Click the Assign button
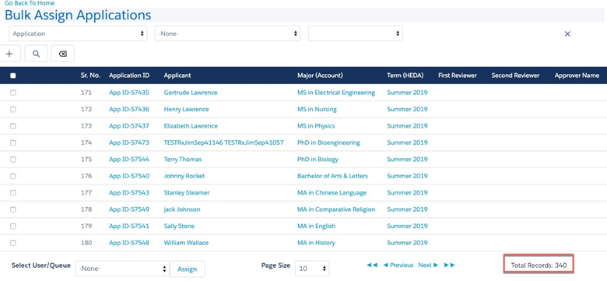Image resolution: width=607 pixels, height=281 pixels. [188, 269]
